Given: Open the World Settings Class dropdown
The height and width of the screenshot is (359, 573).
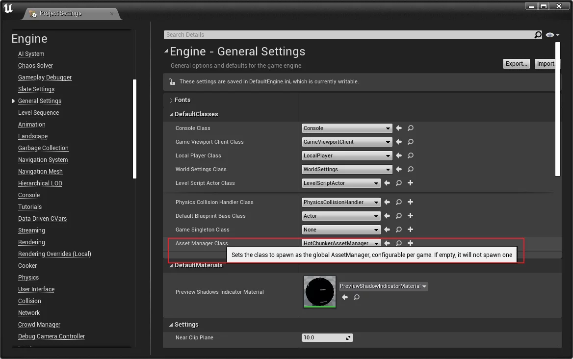Looking at the screenshot, I should click(x=347, y=169).
